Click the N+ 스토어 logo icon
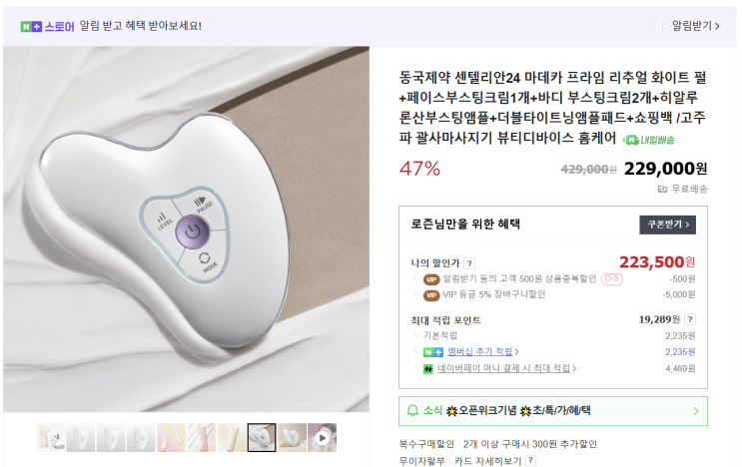 click(31, 27)
